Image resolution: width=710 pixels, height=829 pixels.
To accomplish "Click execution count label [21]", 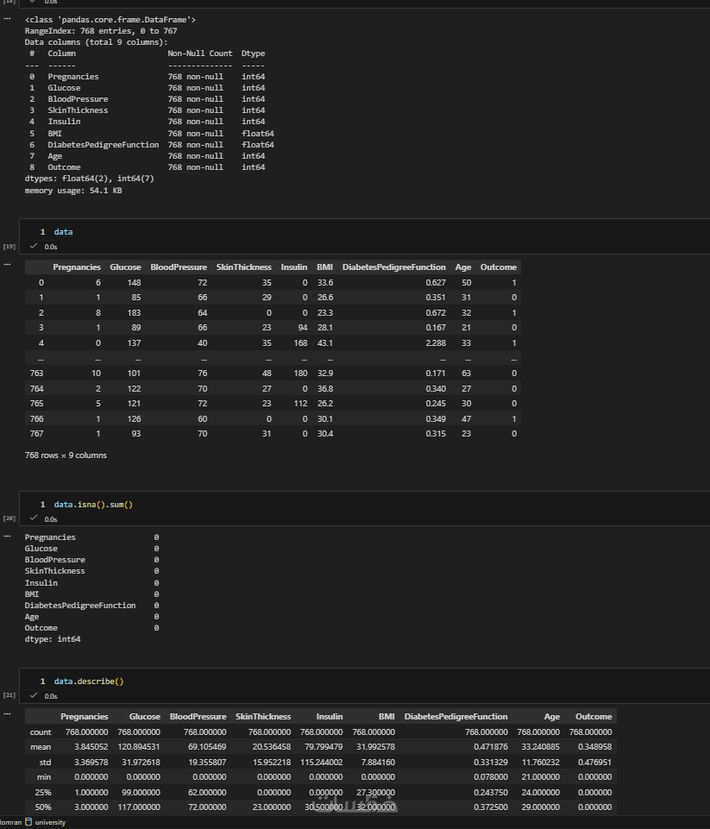I will [x=9, y=694].
